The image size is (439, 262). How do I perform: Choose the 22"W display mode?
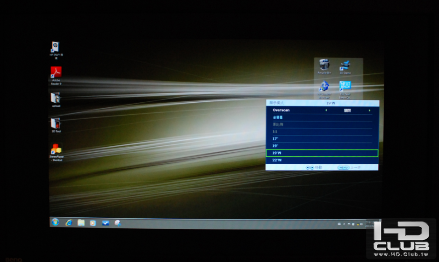pyautogui.click(x=322, y=160)
